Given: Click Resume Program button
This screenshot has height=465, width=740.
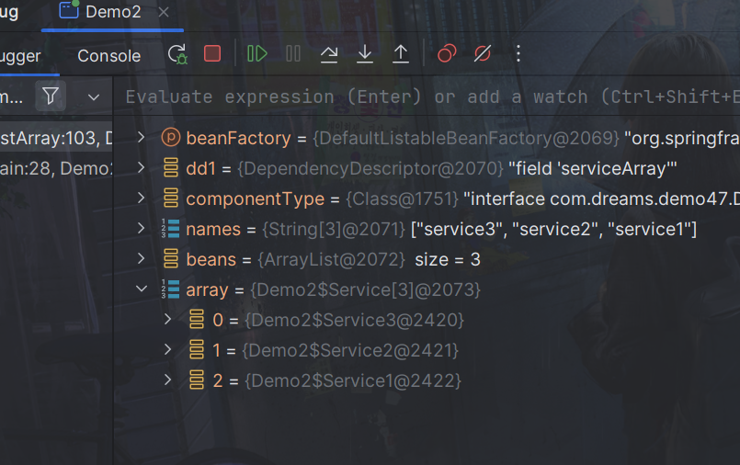Looking at the screenshot, I should point(257,54).
